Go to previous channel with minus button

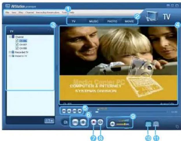tap(75, 122)
